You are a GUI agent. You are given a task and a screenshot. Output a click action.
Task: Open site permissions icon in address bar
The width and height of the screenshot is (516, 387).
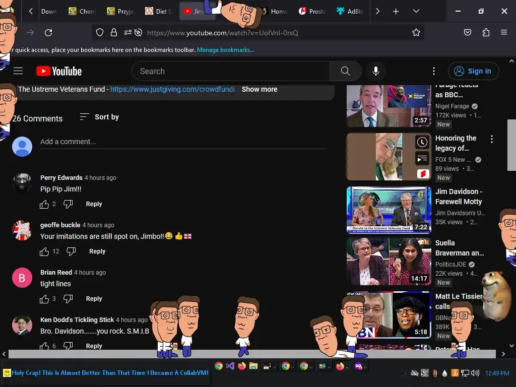[x=127, y=33]
